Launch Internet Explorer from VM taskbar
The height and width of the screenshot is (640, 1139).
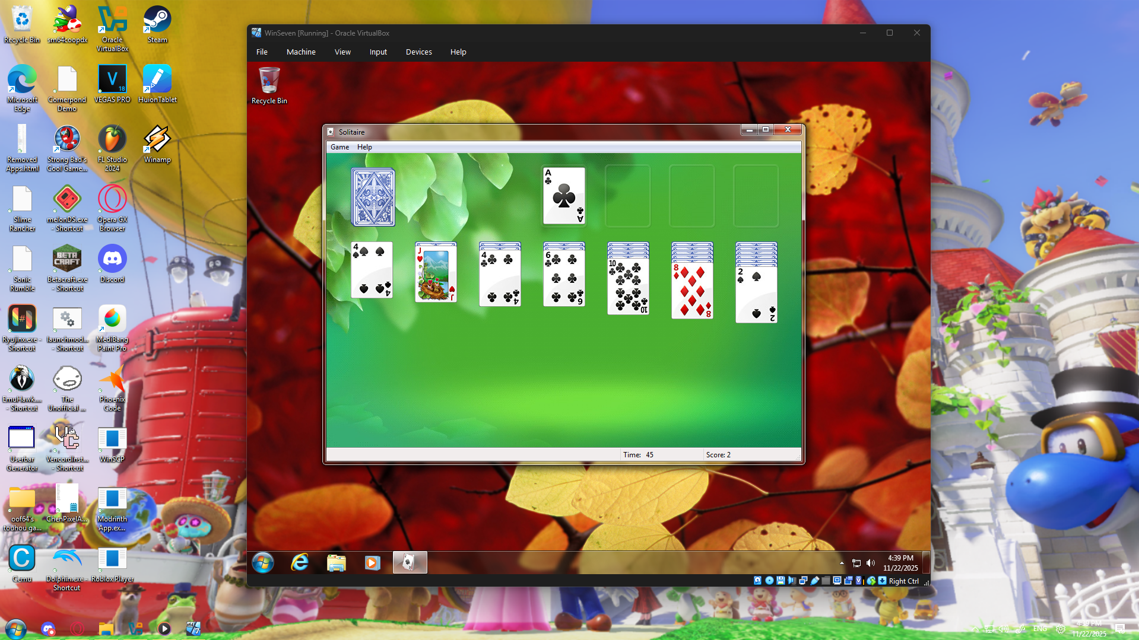pyautogui.click(x=300, y=562)
